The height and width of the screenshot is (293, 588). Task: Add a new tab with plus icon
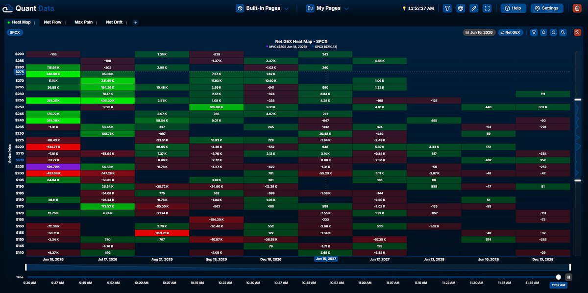pyautogui.click(x=136, y=23)
